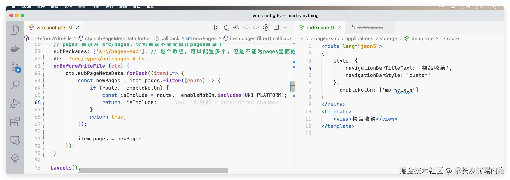The image size is (510, 180).
Task: Click '</template>' closing tag on line 12
Action: [338, 126]
